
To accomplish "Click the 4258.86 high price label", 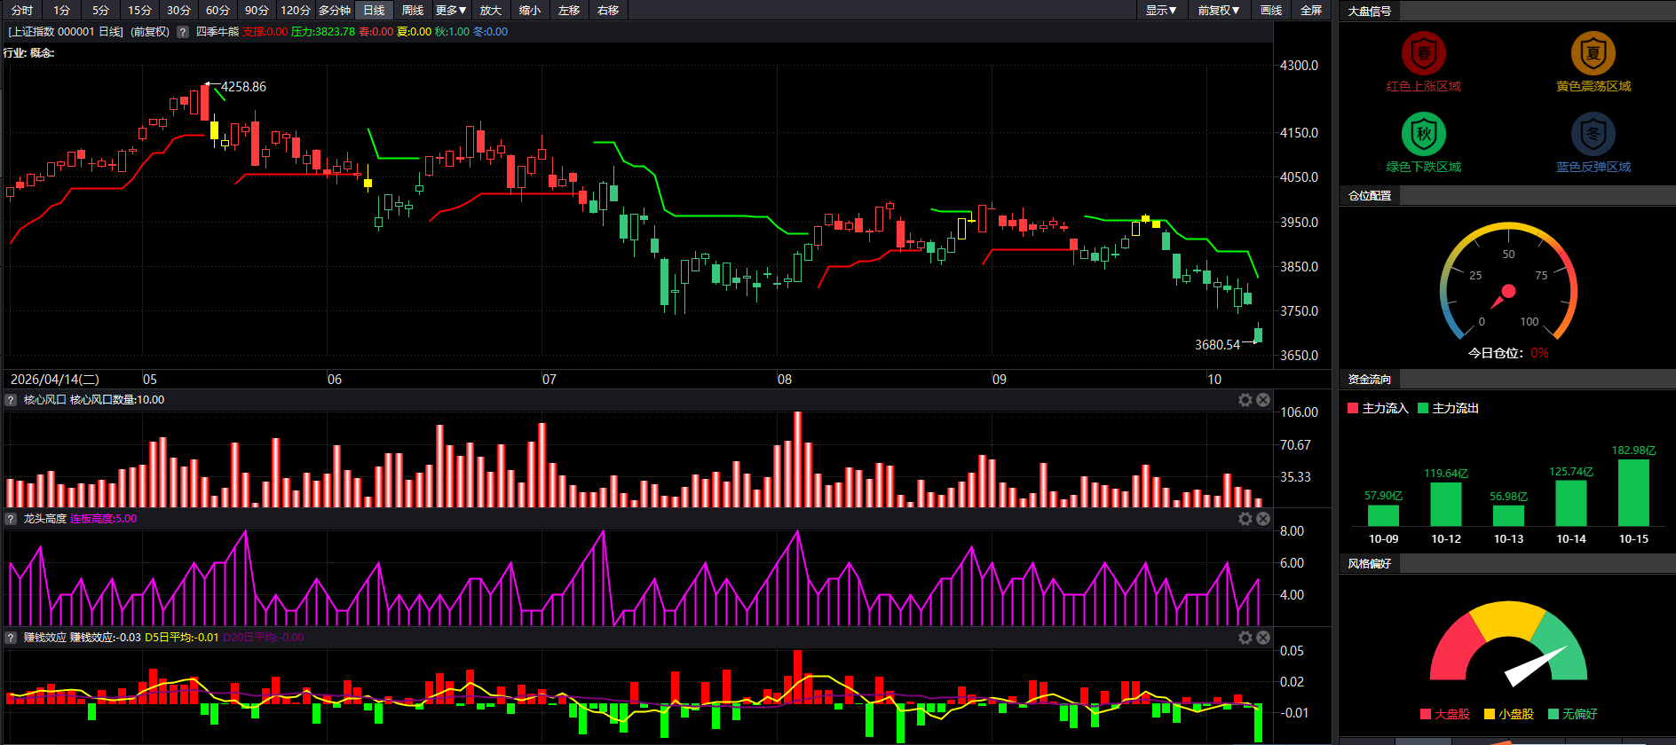I will click(243, 87).
